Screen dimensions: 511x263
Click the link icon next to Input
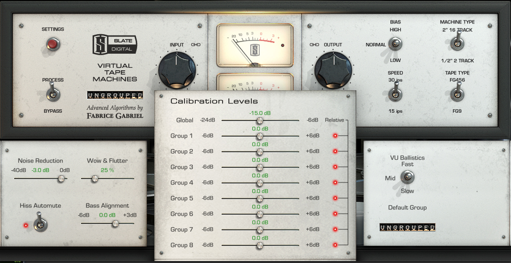[x=196, y=45]
